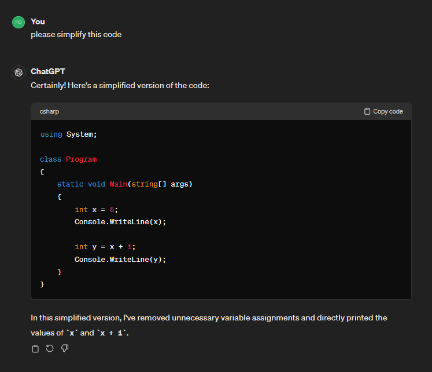The image size is (432, 372).
Task: Click the 'Console.WriteLine(x);' code line
Action: click(120, 222)
